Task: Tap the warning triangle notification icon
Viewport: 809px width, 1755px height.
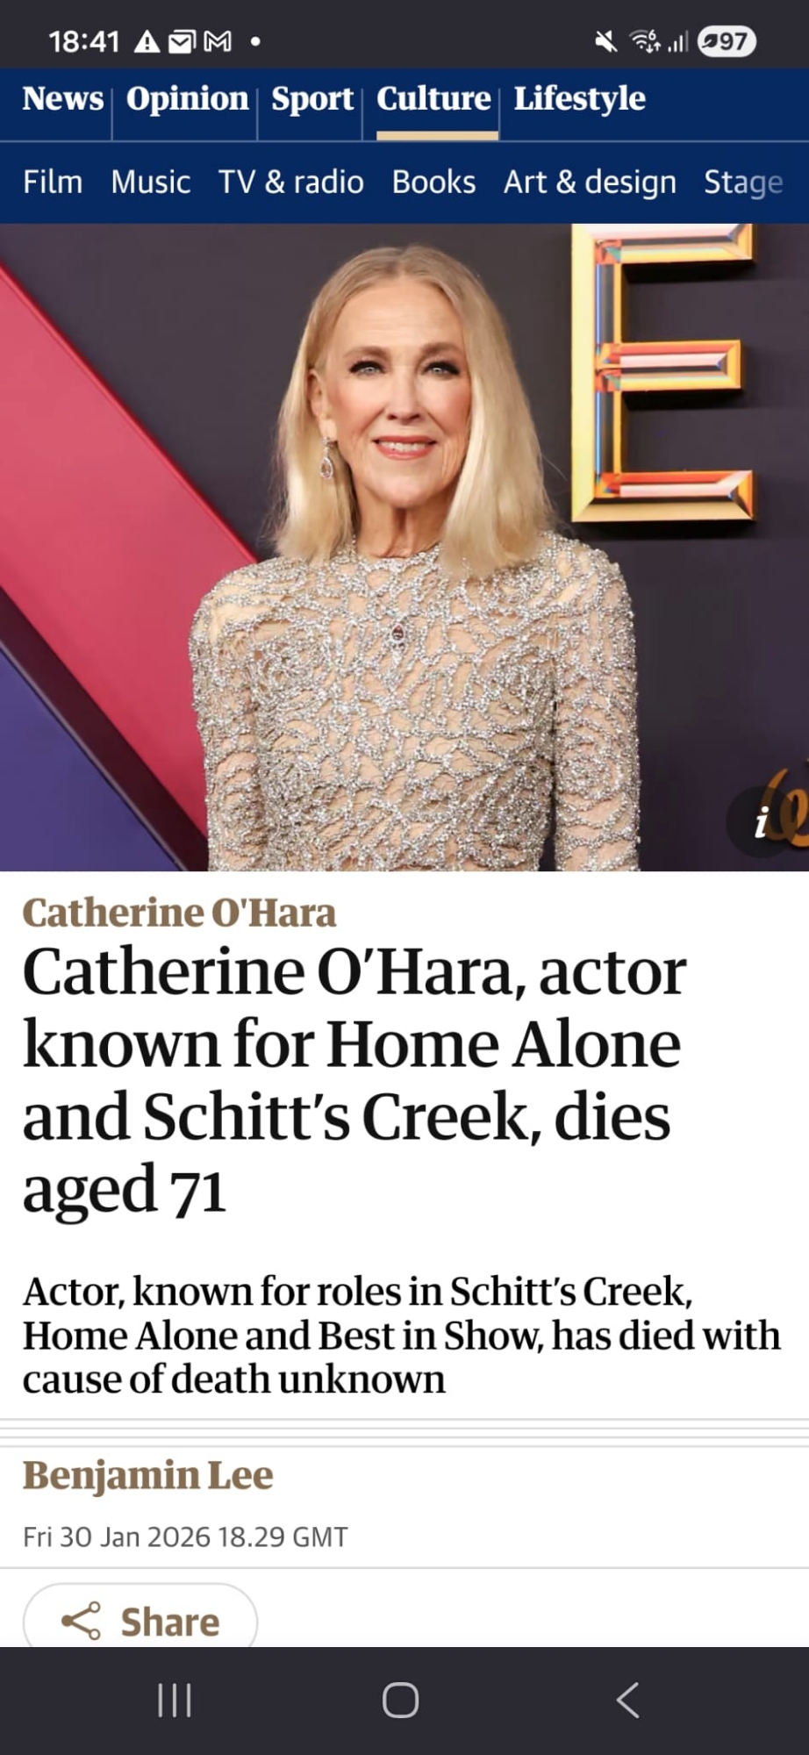Action: click(147, 41)
